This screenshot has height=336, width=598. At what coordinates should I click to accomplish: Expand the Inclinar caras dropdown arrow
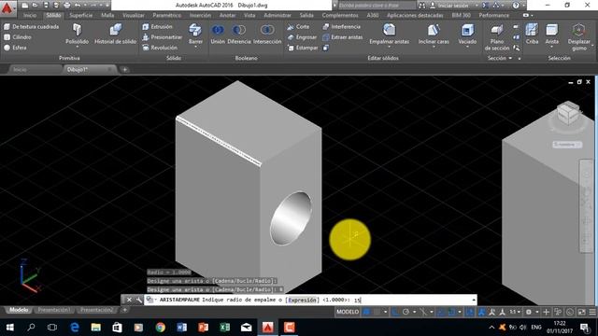[434, 47]
